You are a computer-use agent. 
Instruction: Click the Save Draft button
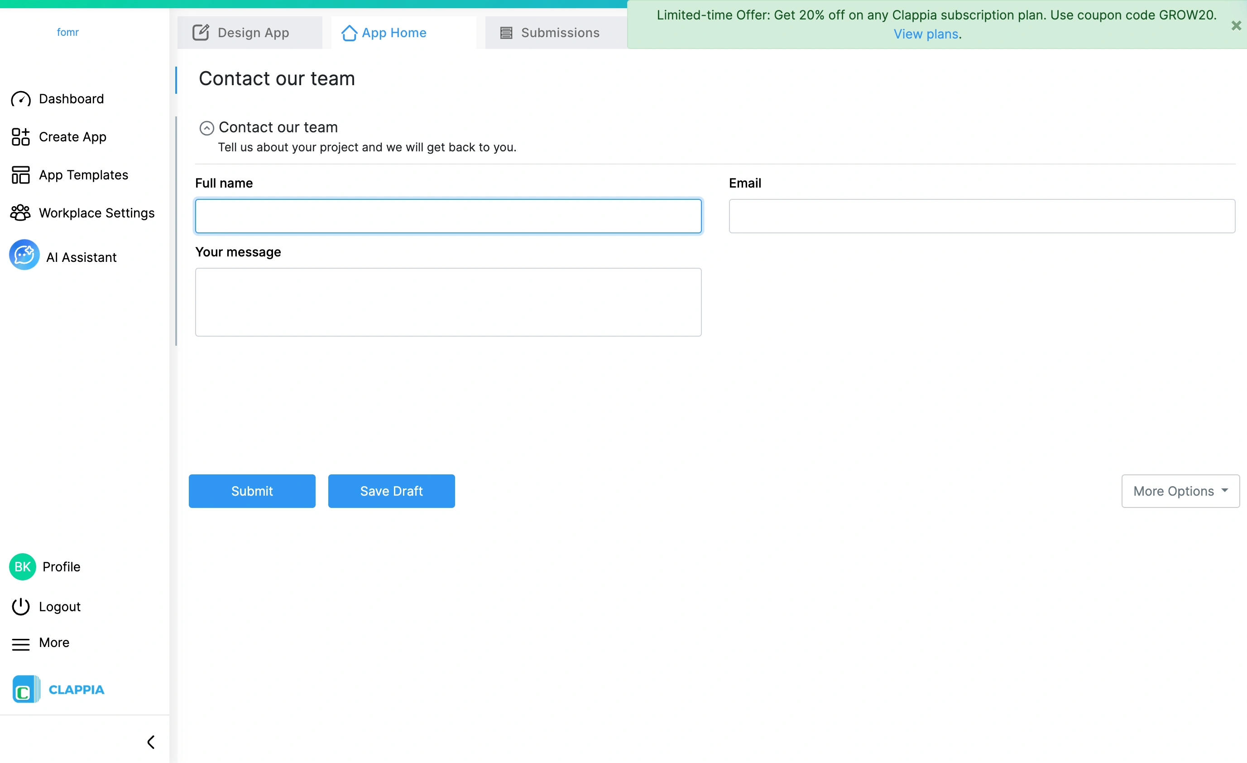391,491
